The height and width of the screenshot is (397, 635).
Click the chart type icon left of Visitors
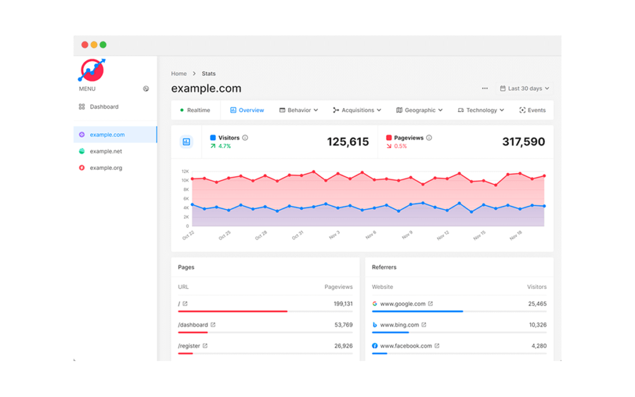click(186, 142)
